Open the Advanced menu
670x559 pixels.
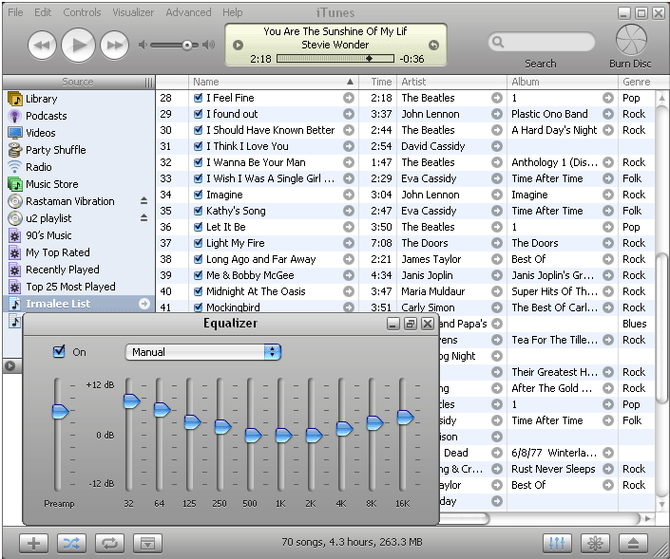188,12
